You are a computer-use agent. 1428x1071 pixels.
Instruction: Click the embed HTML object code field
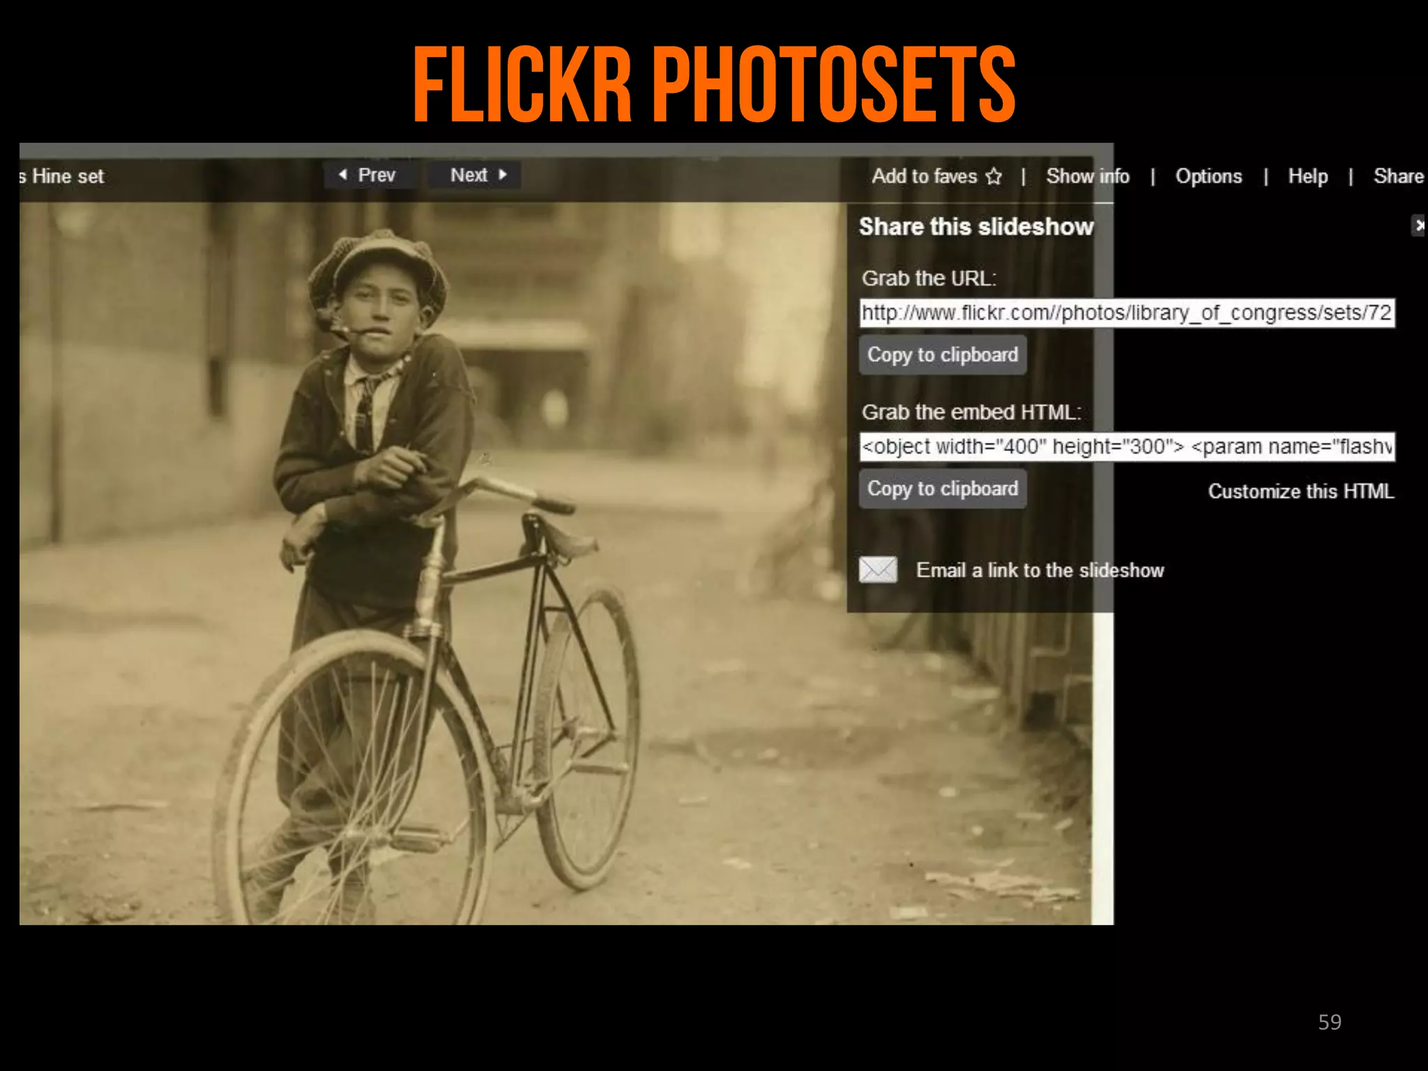point(1127,446)
